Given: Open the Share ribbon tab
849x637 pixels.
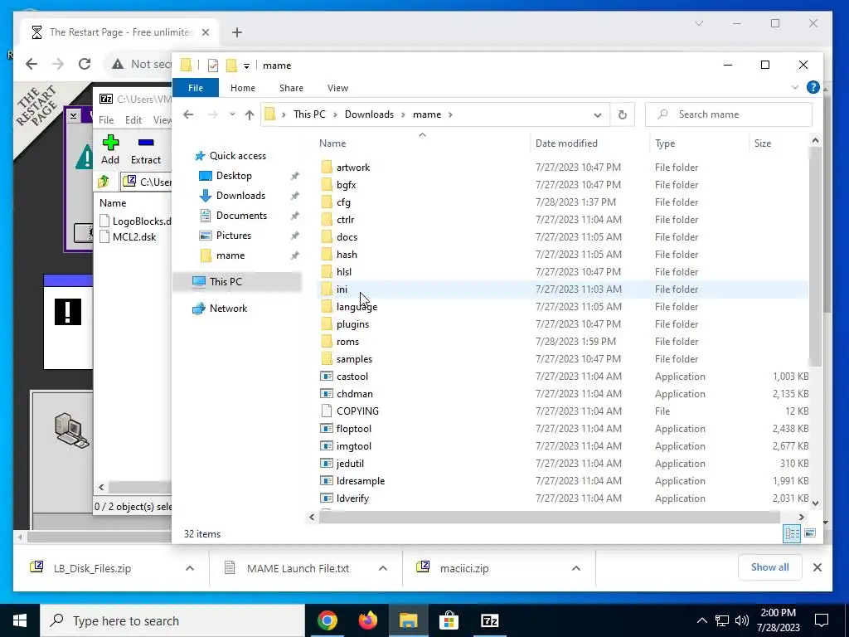Looking at the screenshot, I should pyautogui.click(x=291, y=88).
